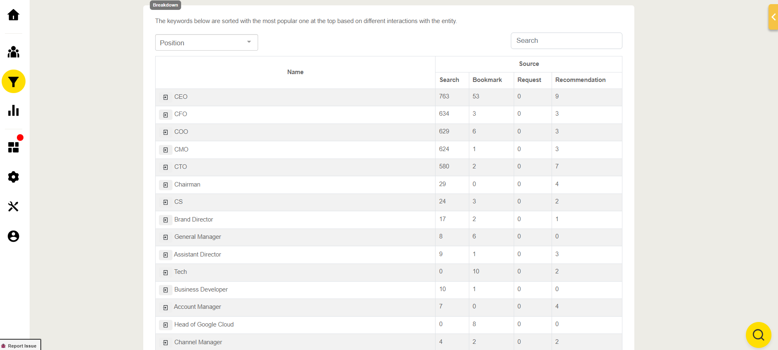Click the open icon for Head of Google Cloud
Viewport: 778px width, 350px height.
(165, 325)
